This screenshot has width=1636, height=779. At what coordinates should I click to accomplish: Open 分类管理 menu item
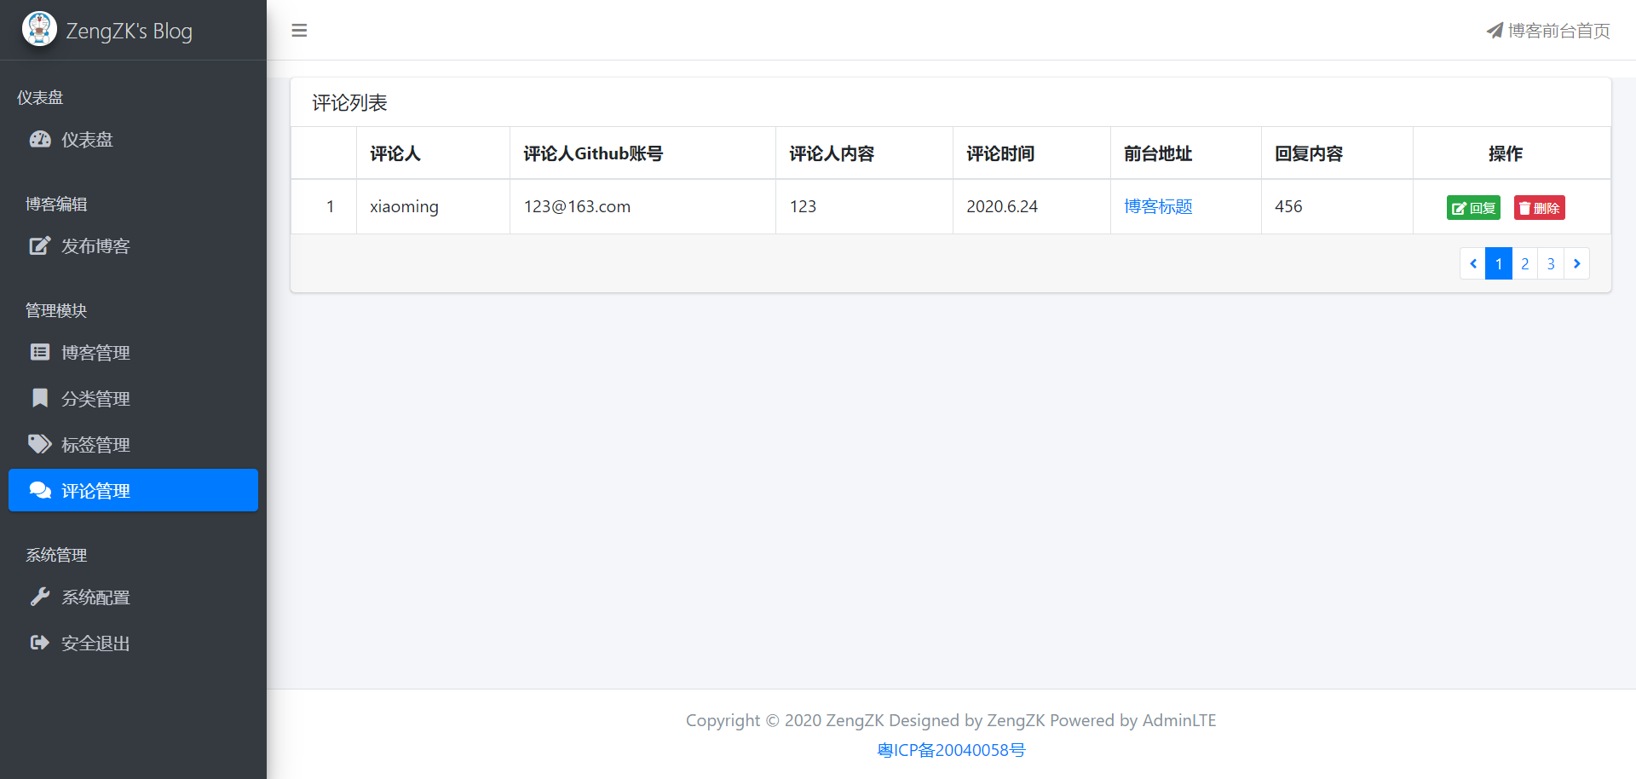[x=133, y=398]
